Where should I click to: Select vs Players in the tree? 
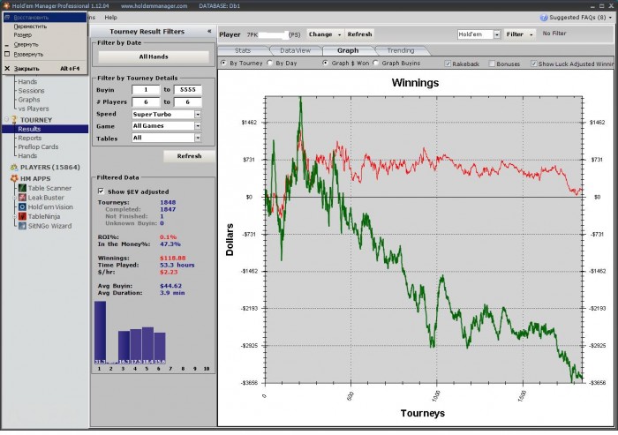point(34,109)
